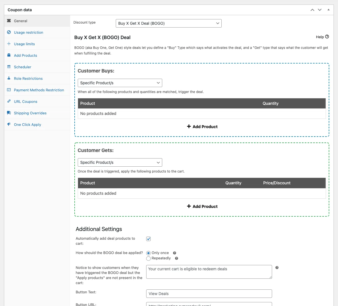Collapse the Coupon data panel with triangle toggle
The image size is (338, 306).
point(328,10)
